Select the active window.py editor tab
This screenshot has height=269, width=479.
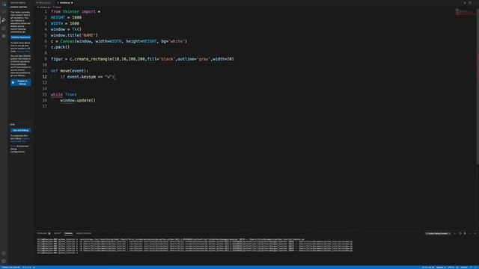pyautogui.click(x=65, y=3)
